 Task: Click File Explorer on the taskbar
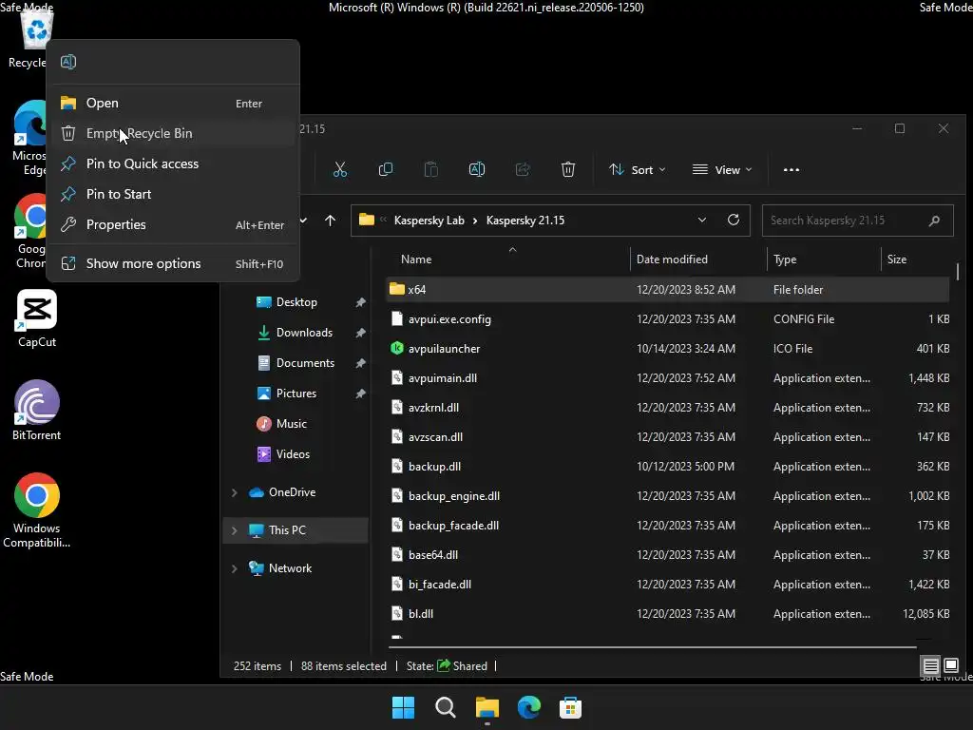point(487,707)
